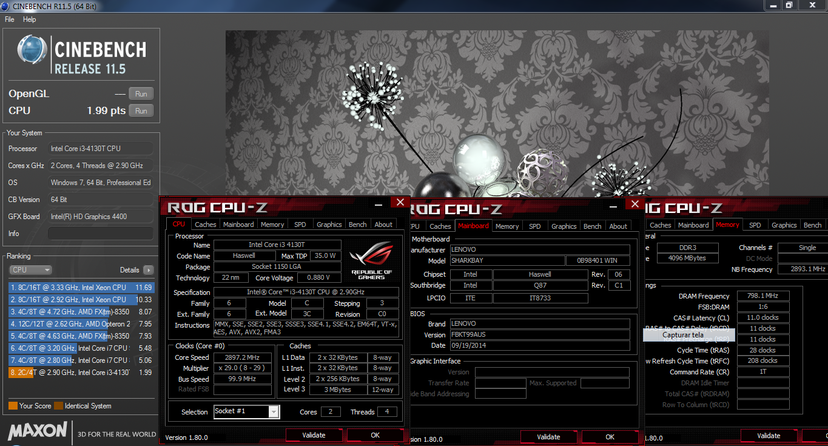Image resolution: width=828 pixels, height=446 pixels.
Task: Open Memory tab in first CPU-Z window
Action: coord(272,225)
